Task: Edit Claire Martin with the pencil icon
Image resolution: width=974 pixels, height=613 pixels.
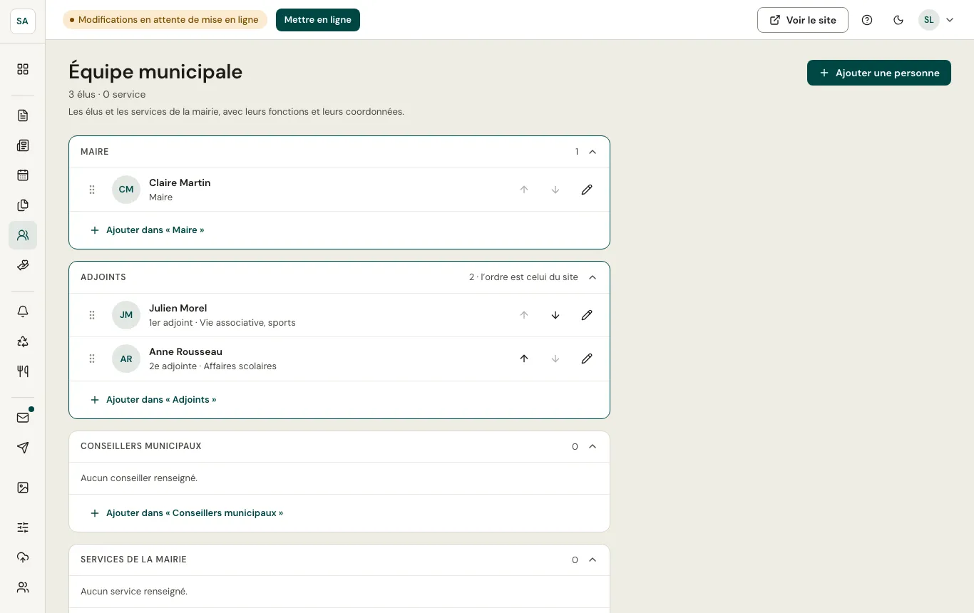Action: pos(587,190)
